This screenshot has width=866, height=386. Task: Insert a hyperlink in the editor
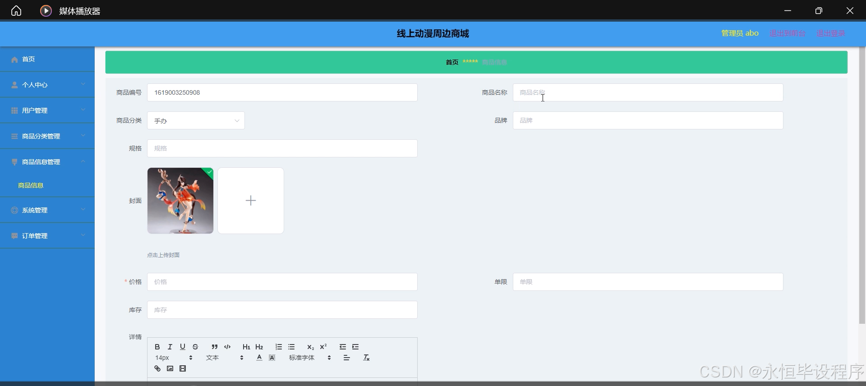point(157,368)
